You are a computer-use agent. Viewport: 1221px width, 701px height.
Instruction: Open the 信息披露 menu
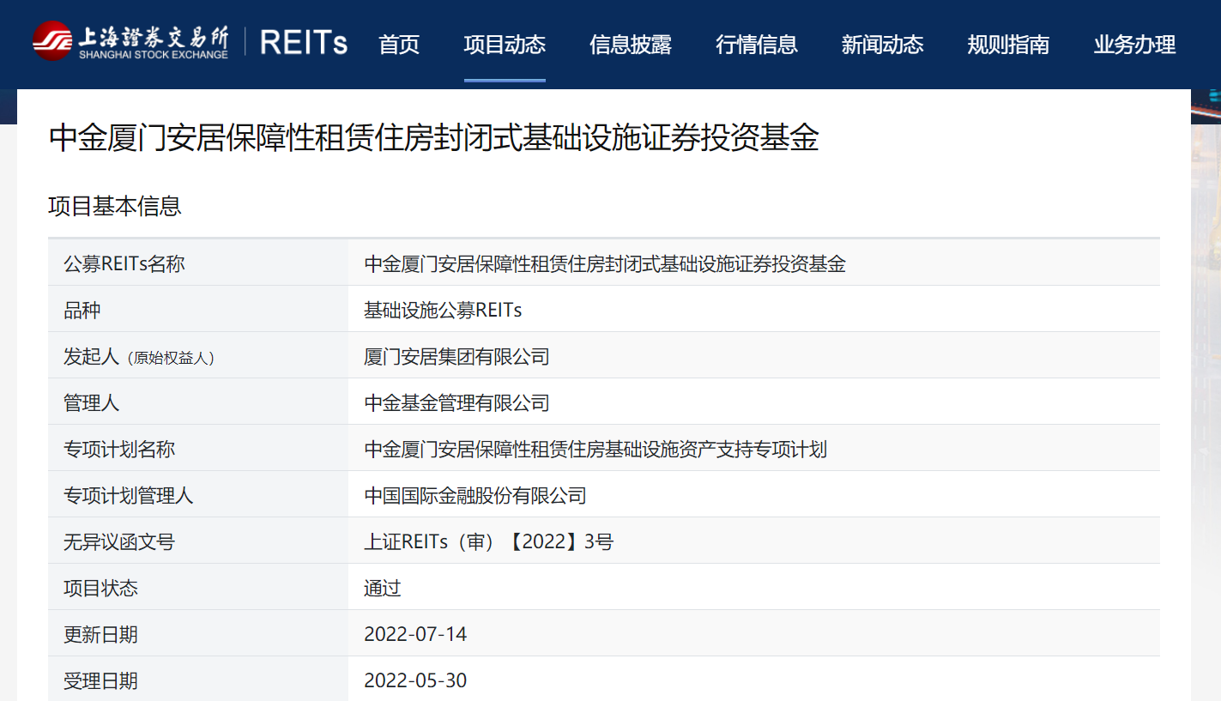(631, 45)
